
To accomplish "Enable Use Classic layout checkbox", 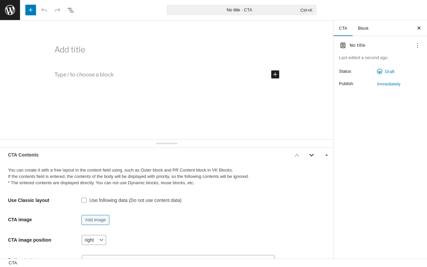I will 84,200.
